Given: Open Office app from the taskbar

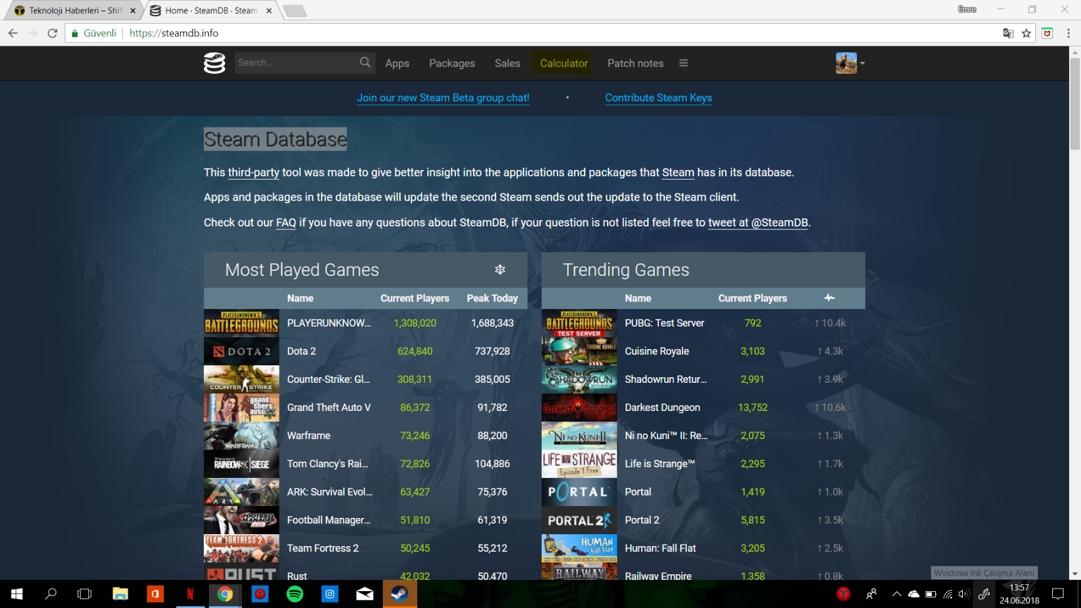Looking at the screenshot, I should pyautogui.click(x=155, y=594).
